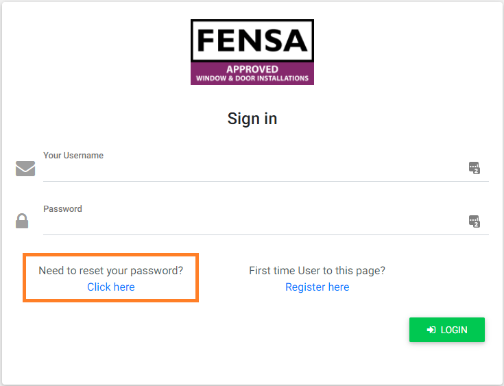This screenshot has height=386, width=504.
Task: Open password manager icon in username field
Action: 474,168
